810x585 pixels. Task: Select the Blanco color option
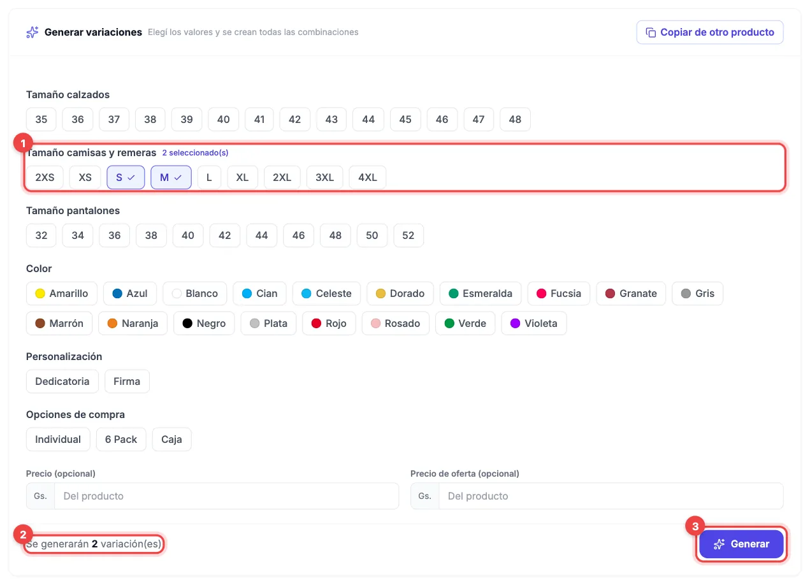194,294
